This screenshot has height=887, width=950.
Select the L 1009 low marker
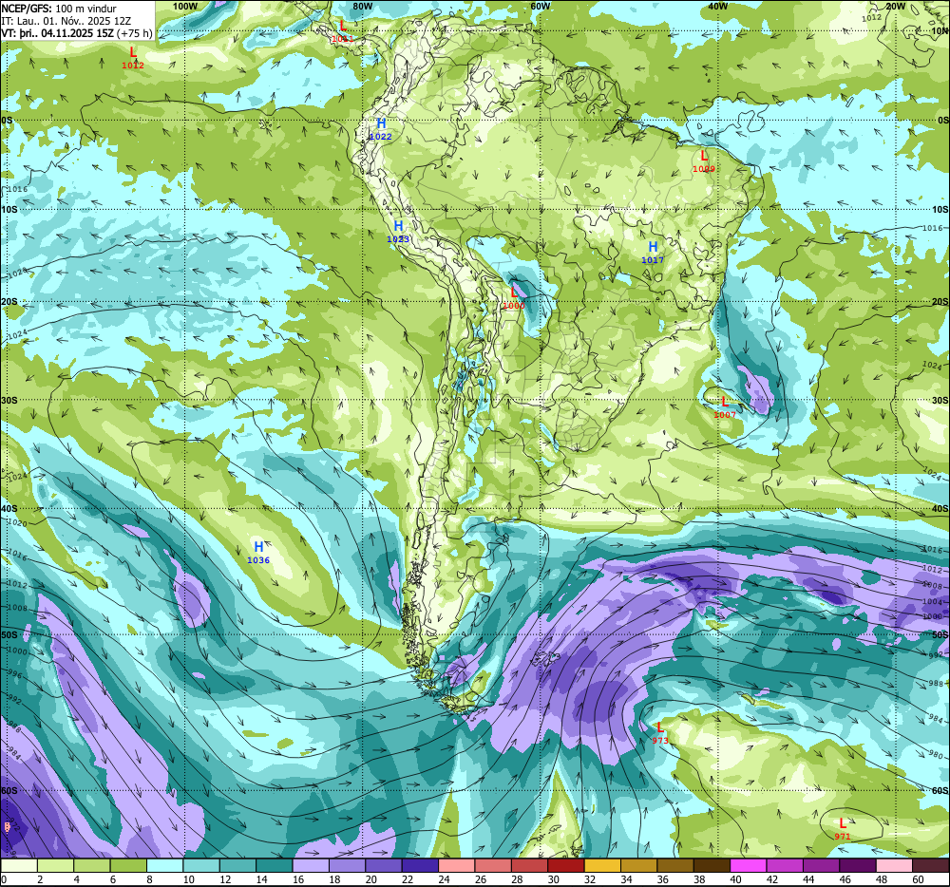click(703, 161)
